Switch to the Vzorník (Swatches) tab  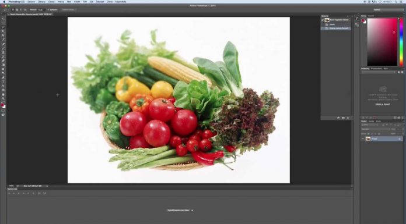tap(371, 16)
